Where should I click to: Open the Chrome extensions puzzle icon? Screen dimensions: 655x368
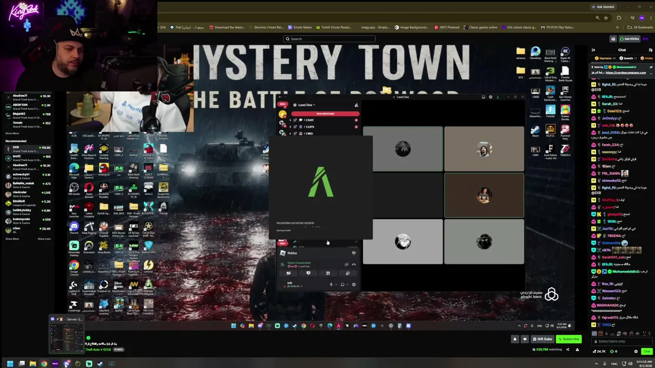click(x=619, y=18)
